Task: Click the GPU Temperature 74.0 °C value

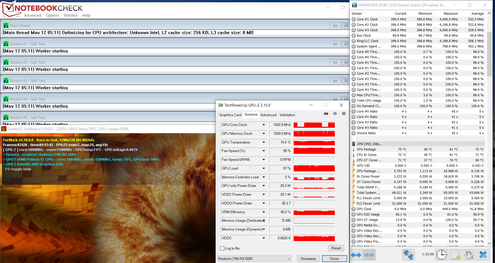Action: (x=280, y=142)
